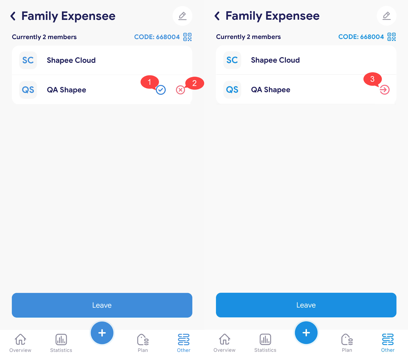Reject QA Shapee with the red X icon

point(181,90)
